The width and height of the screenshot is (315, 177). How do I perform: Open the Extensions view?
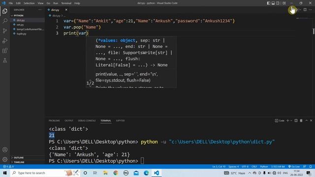pyautogui.click(x=5, y=50)
